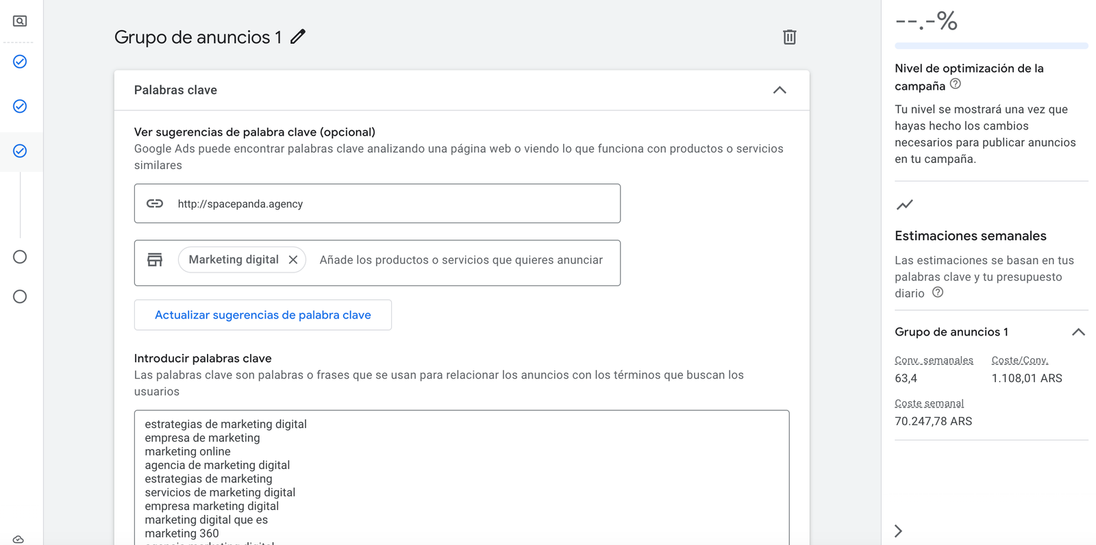Click the Palabras clave section title
The image size is (1096, 545).
(175, 90)
